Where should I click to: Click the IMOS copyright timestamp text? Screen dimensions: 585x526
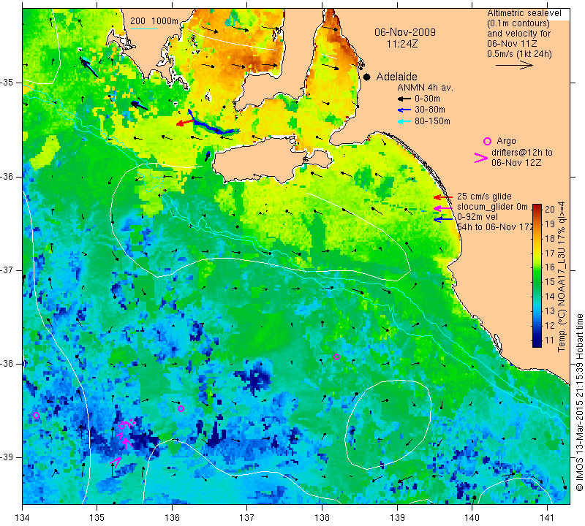(x=579, y=402)
